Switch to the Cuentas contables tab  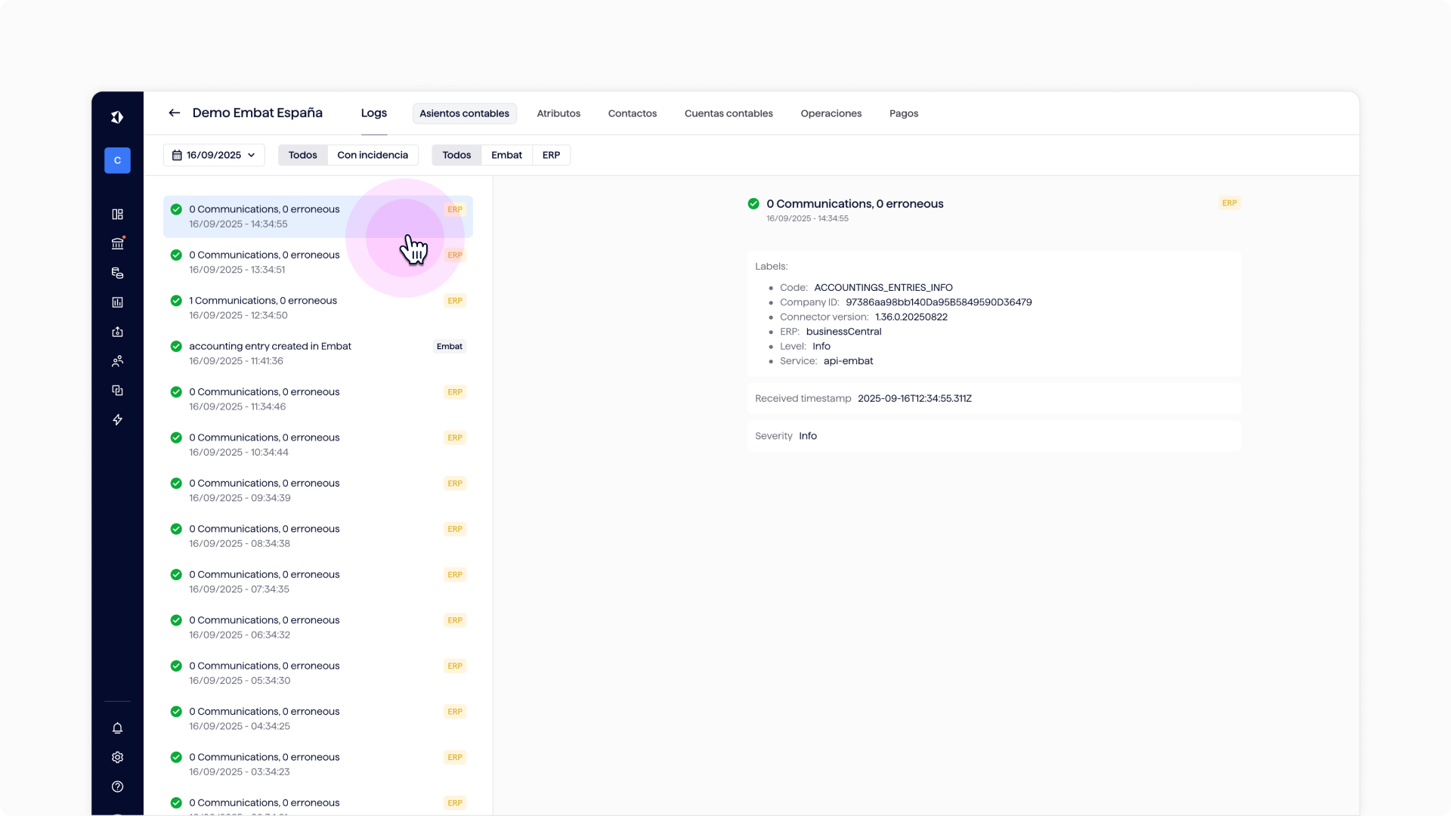(x=729, y=114)
